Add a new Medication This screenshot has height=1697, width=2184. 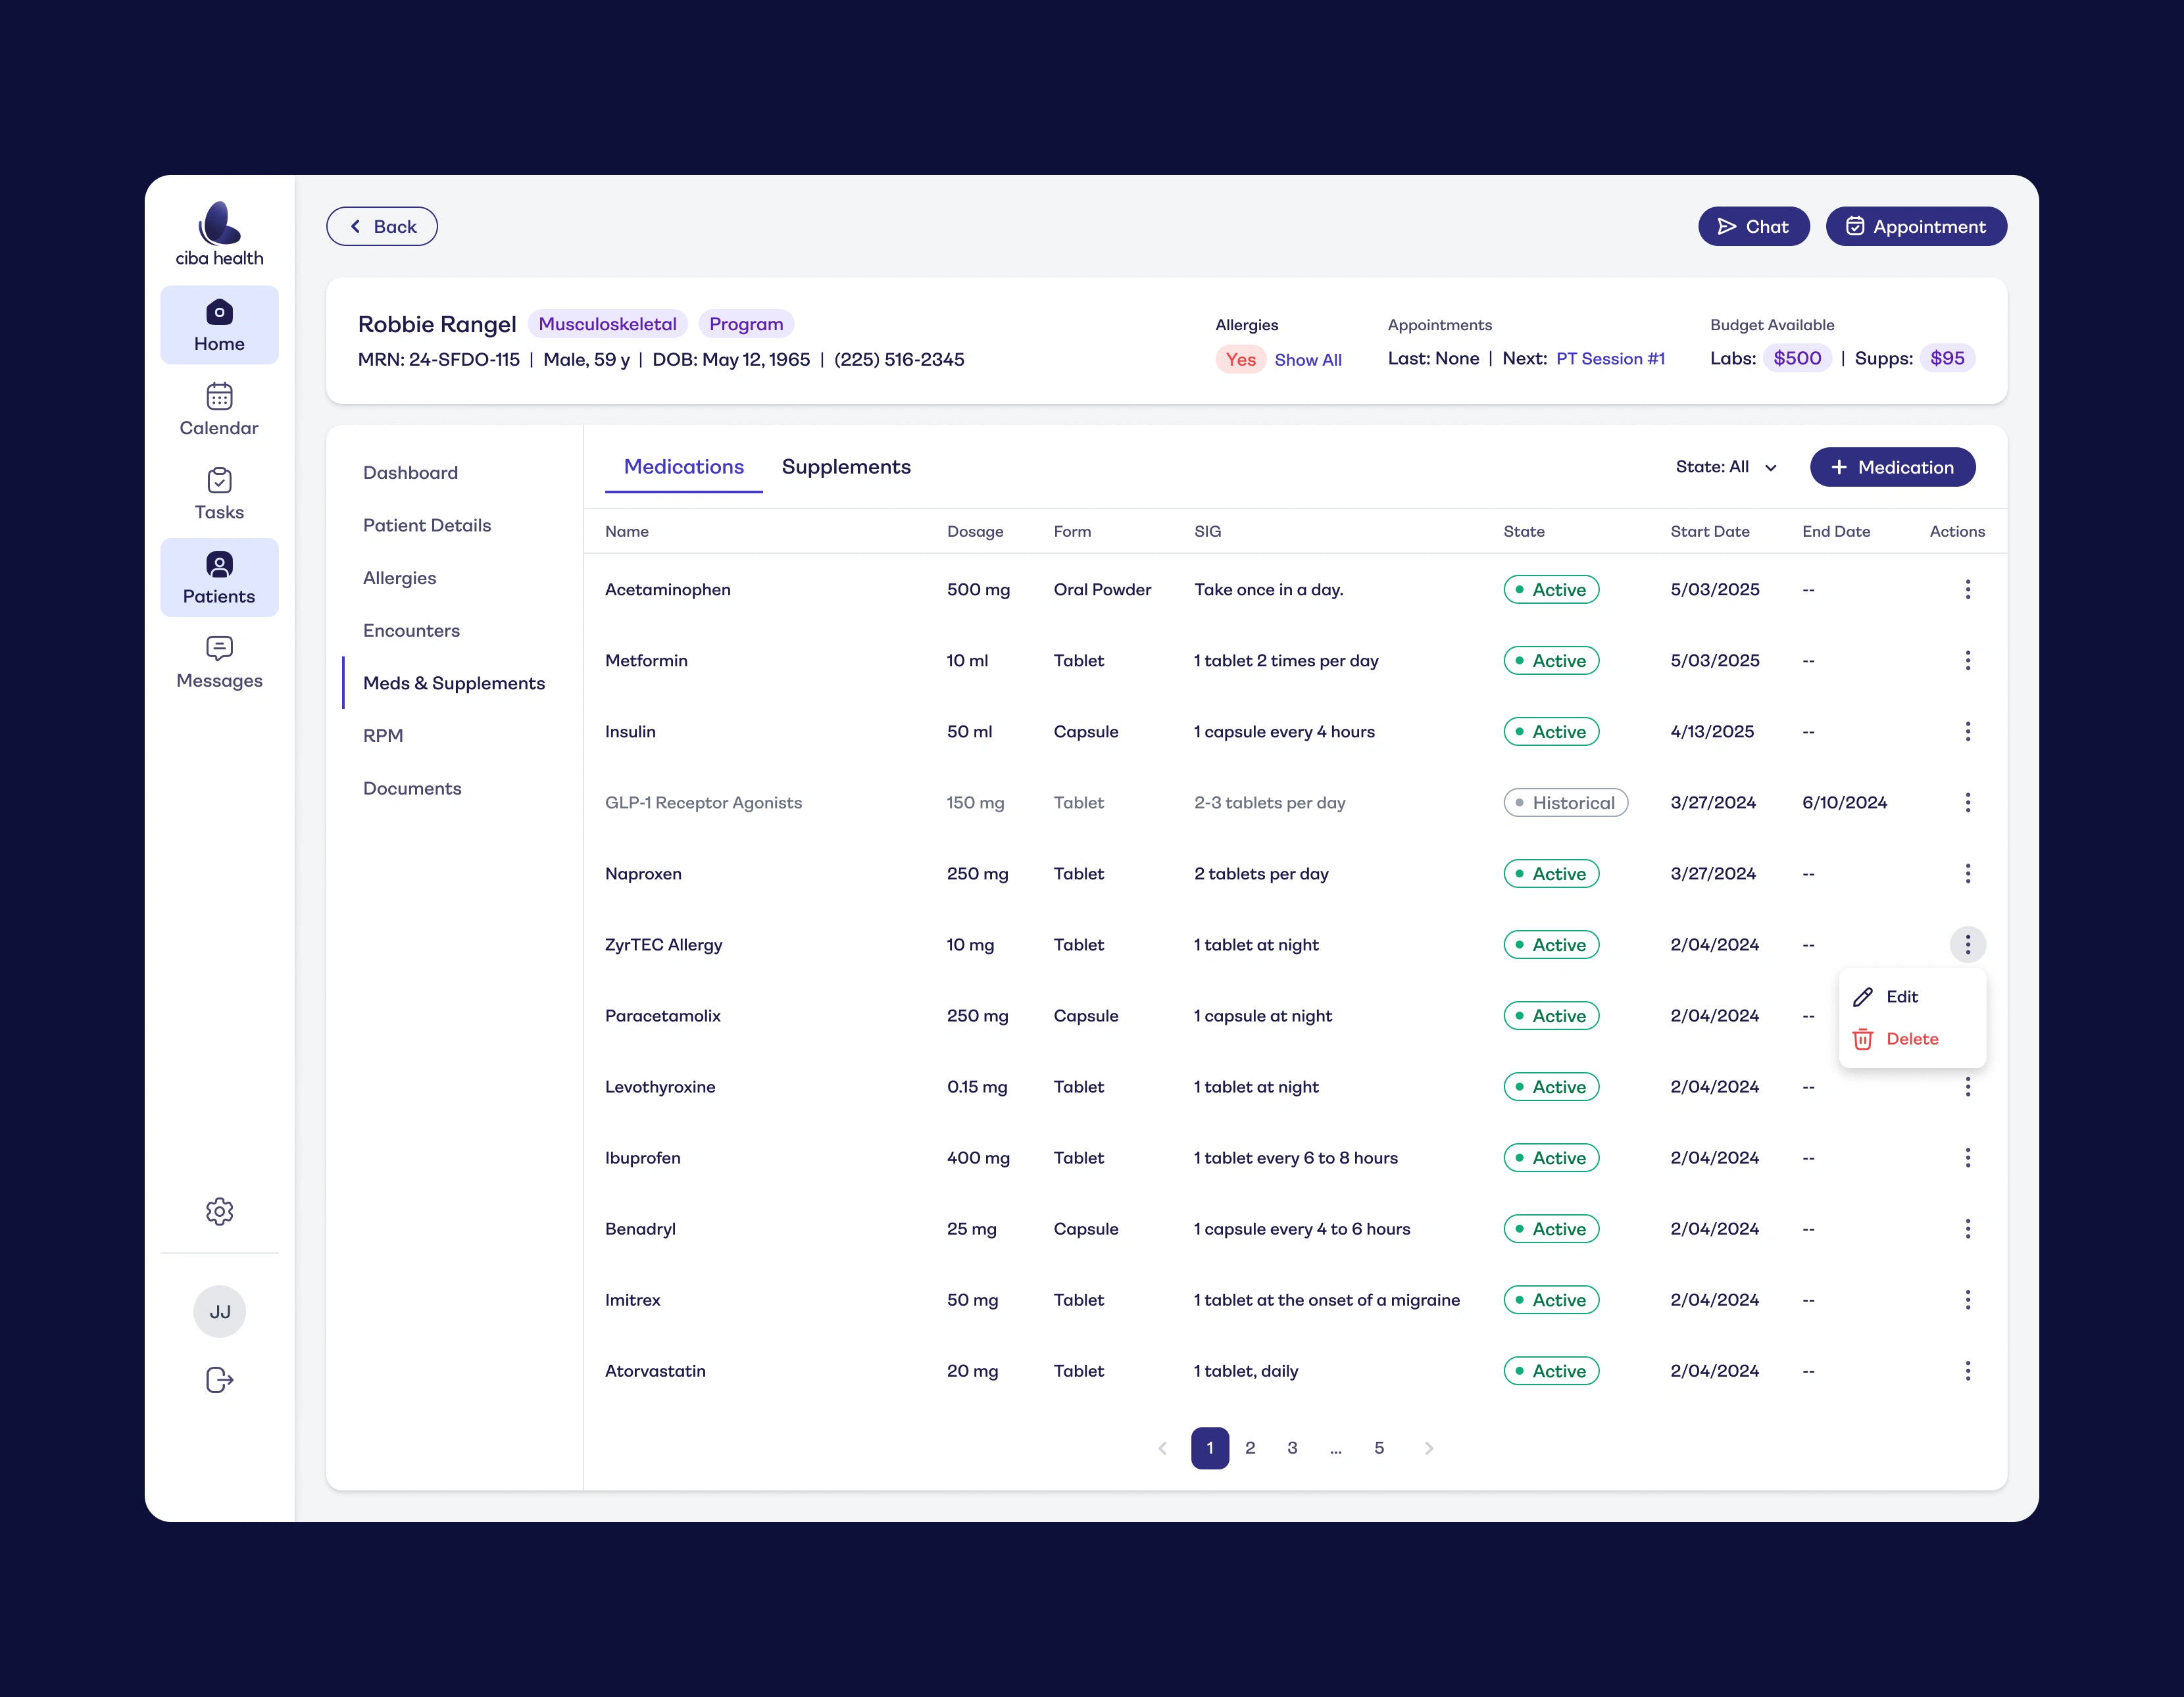coord(1892,467)
